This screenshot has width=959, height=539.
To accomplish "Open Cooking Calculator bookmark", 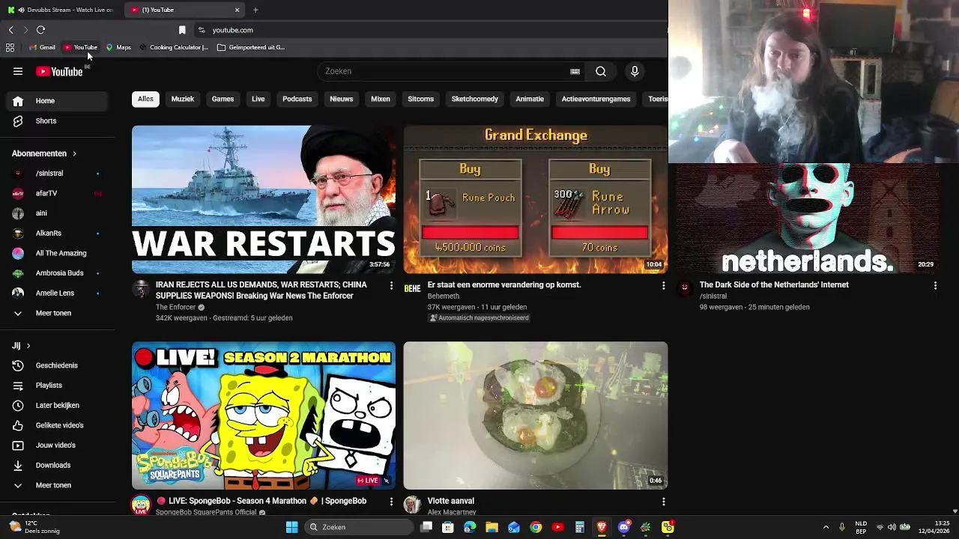I will (174, 47).
